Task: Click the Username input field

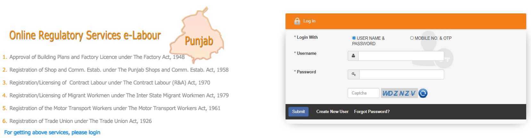Action: coord(401,56)
